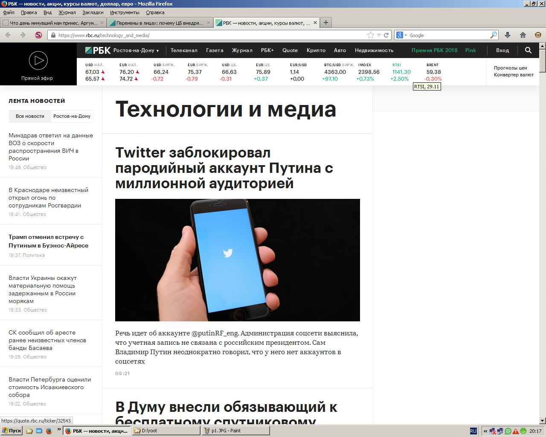Screen dimensions: 546x437
Task: Show desktop via quick launch icon
Action: click(x=39, y=431)
